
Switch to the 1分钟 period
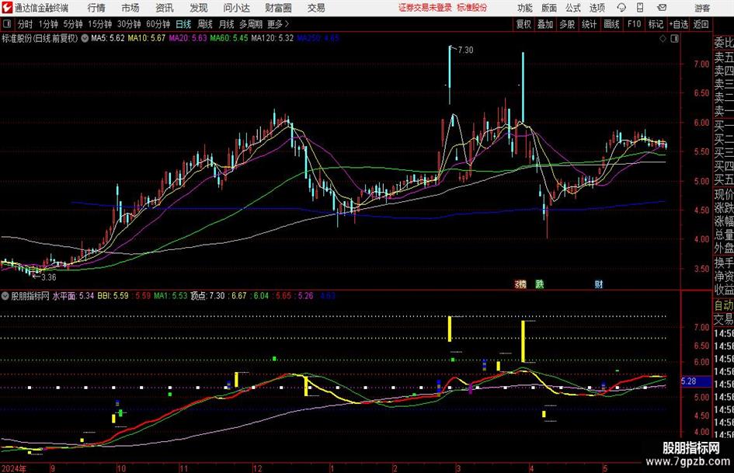(48, 24)
